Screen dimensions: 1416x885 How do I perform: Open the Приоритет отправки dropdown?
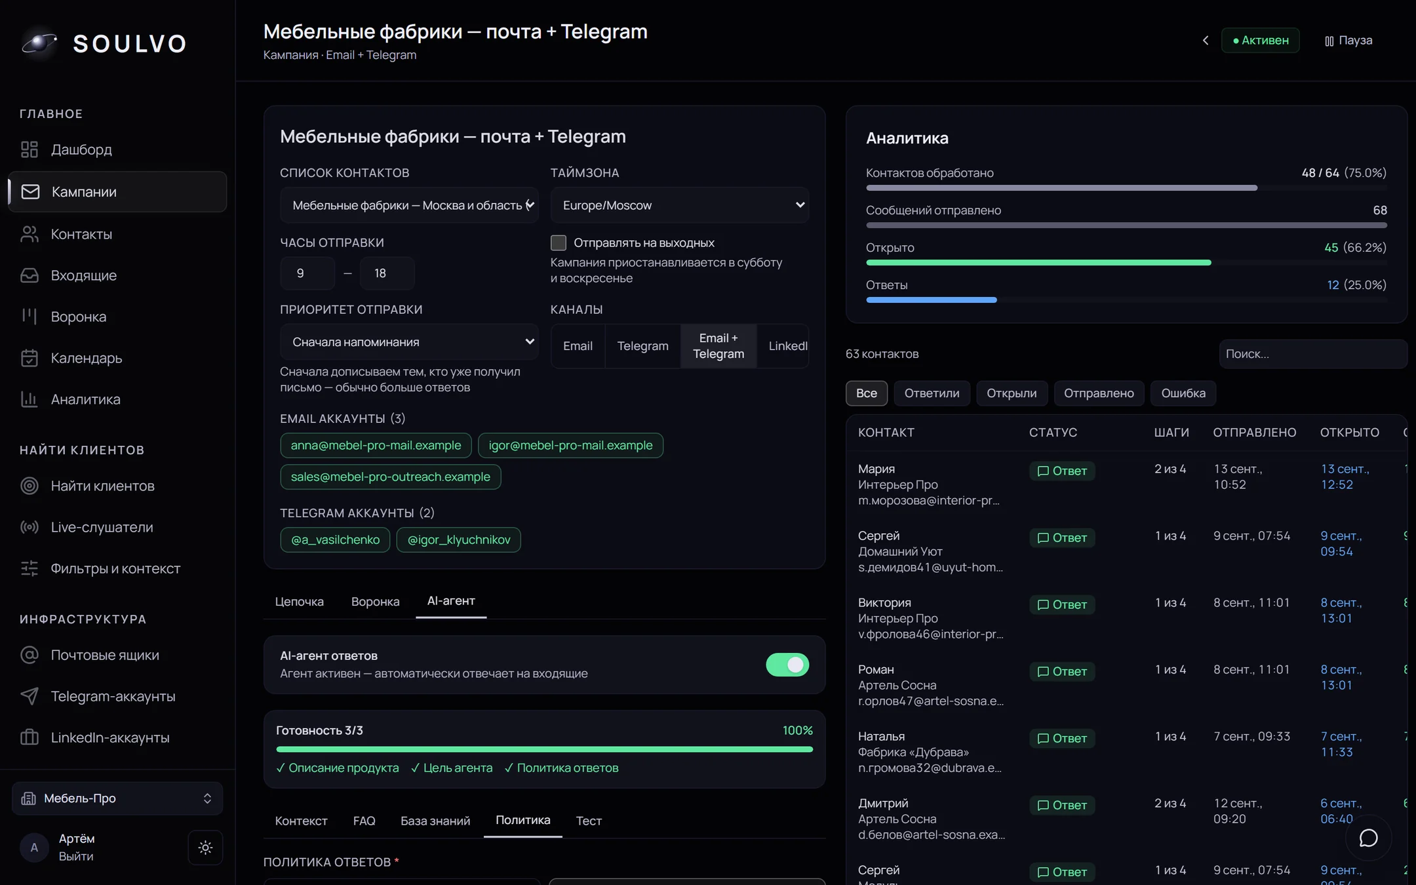click(410, 342)
